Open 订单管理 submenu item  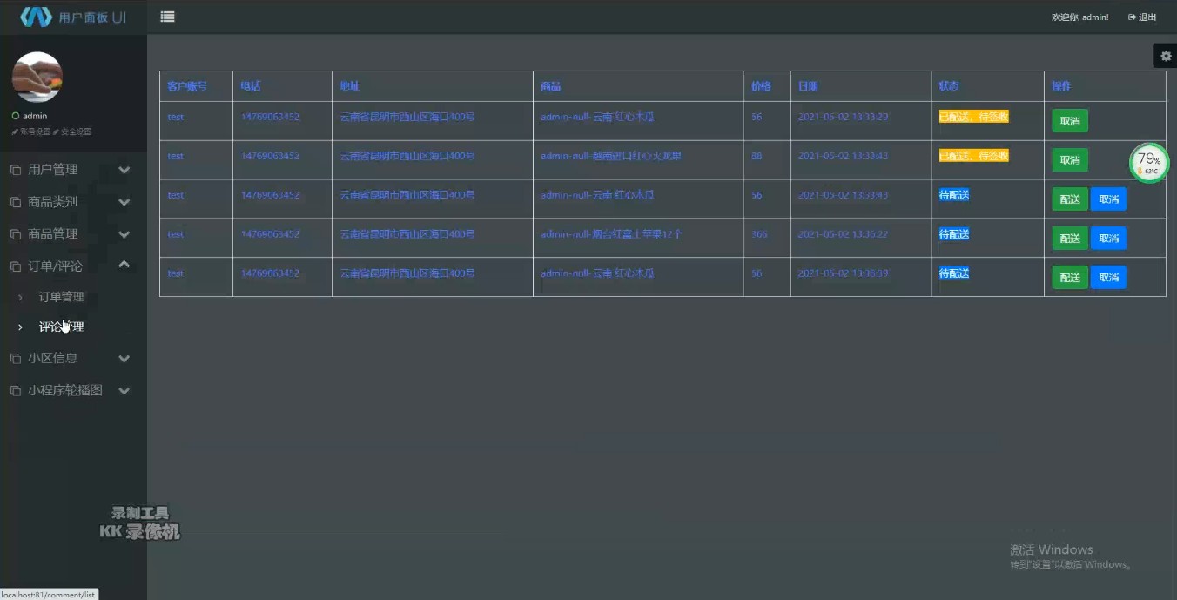click(61, 297)
